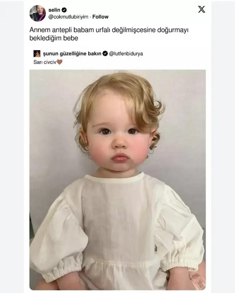Viewport: 235px width, 293px height.
Task: Click the Follow link
Action: pyautogui.click(x=100, y=17)
